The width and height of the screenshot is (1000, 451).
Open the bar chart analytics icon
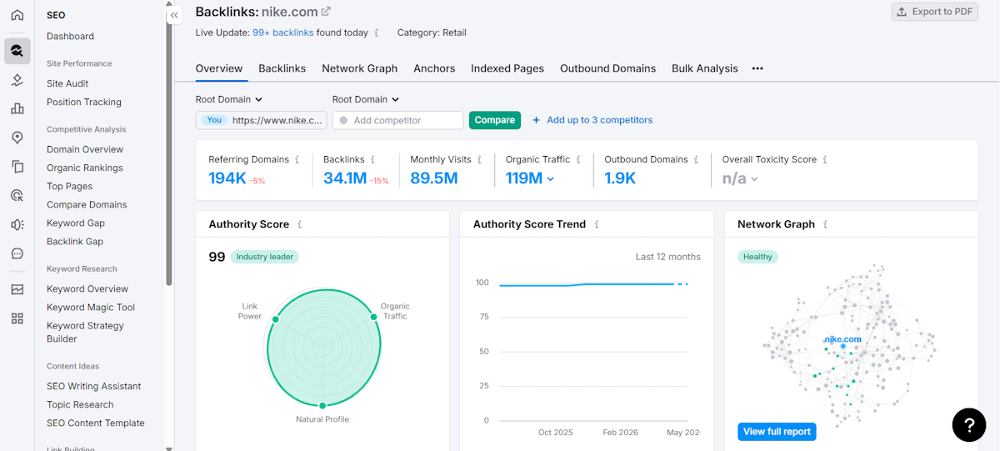coord(17,108)
